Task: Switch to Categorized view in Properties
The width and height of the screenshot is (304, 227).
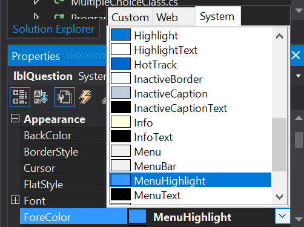Action: point(20,97)
